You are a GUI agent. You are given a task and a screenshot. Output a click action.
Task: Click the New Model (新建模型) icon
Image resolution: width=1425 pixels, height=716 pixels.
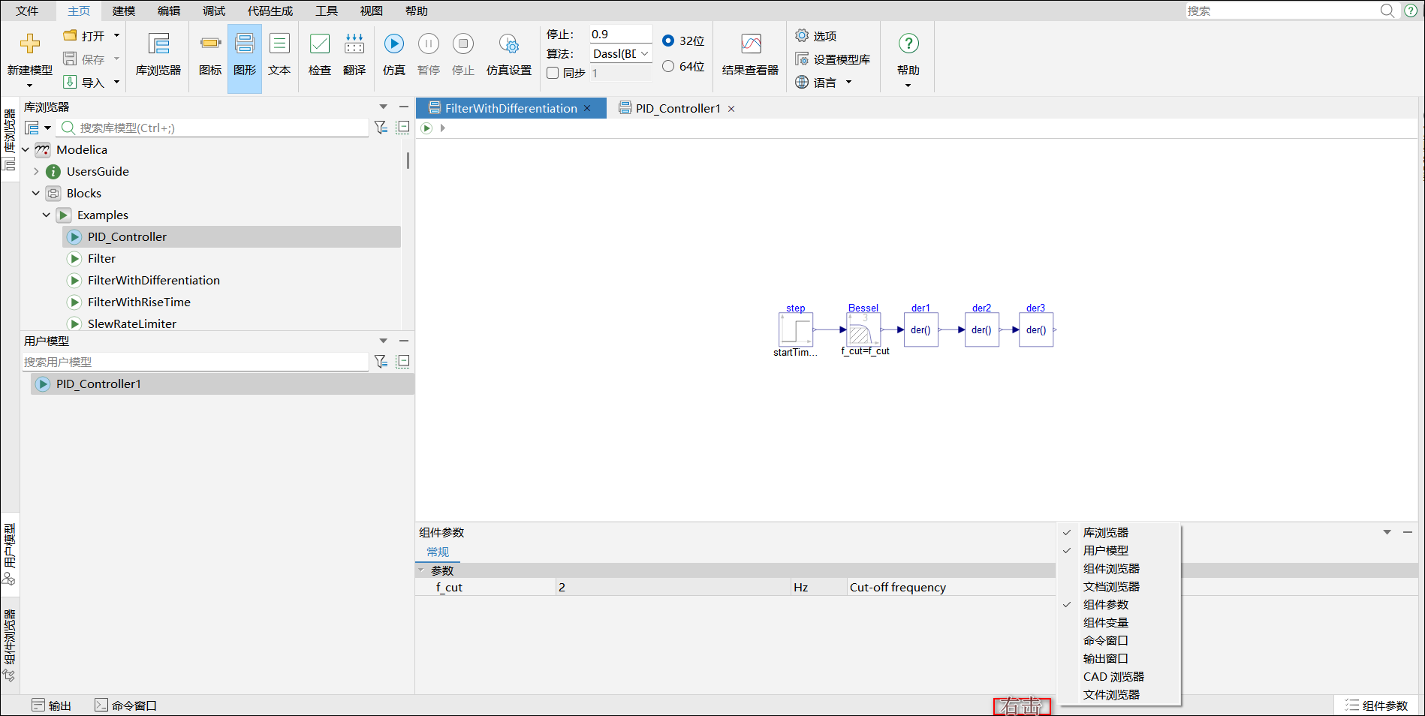click(30, 44)
